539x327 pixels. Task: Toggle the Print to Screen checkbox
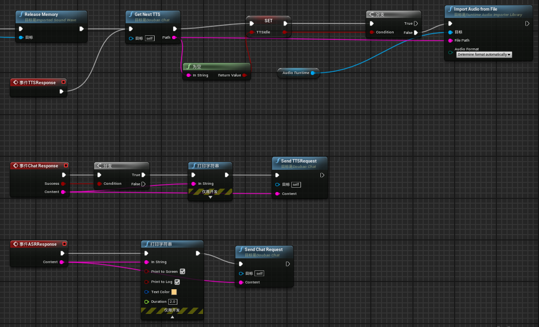coord(183,271)
